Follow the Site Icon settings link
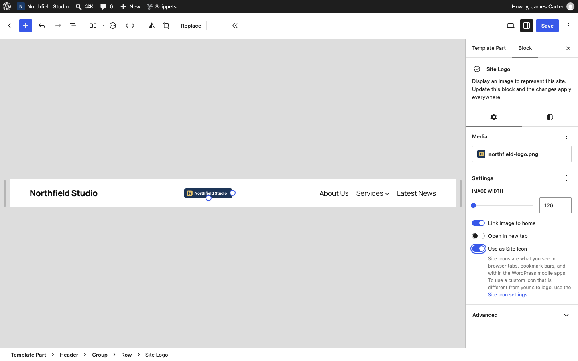Viewport: 578px width, 361px height. [508, 295]
